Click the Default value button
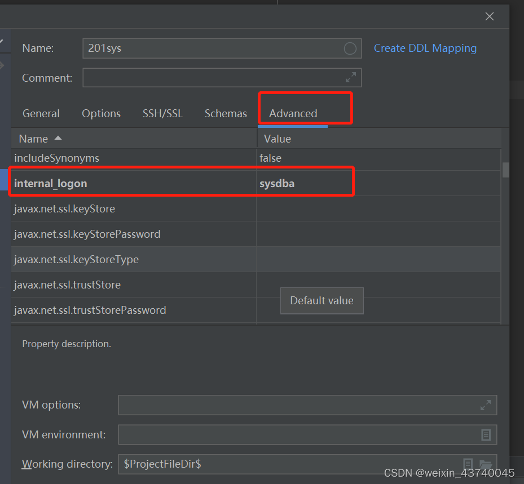Viewport: 524px width, 484px height. (x=322, y=300)
